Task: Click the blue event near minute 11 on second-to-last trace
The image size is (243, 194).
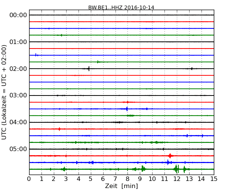Action: pos(168,162)
